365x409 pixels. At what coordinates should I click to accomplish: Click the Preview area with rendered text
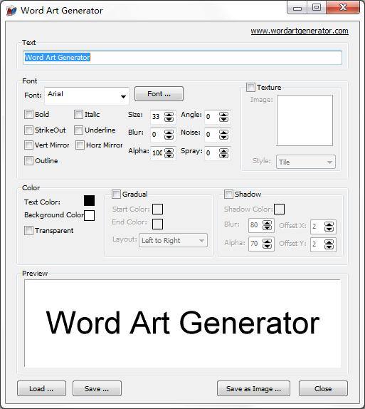click(x=182, y=323)
